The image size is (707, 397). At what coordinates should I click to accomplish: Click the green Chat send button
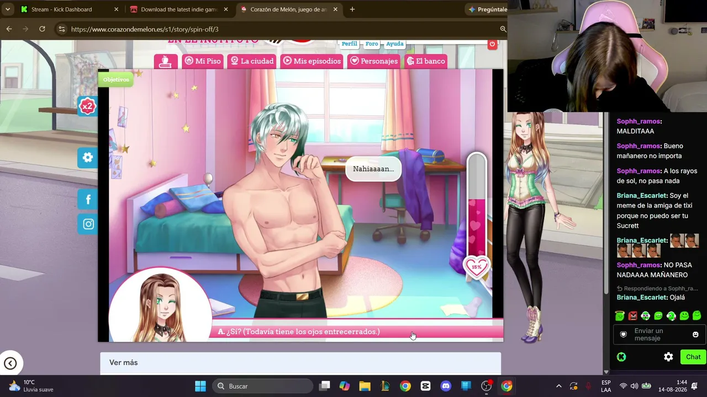[693, 357]
